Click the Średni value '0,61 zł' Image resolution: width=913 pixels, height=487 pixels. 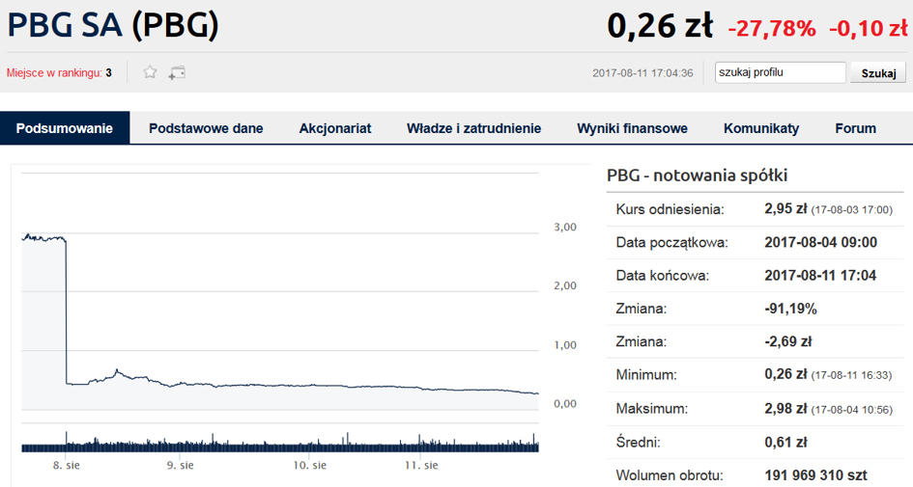[785, 443]
